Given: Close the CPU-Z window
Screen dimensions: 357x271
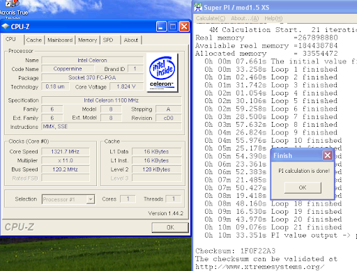Looking at the screenshot, I should tap(184, 26).
